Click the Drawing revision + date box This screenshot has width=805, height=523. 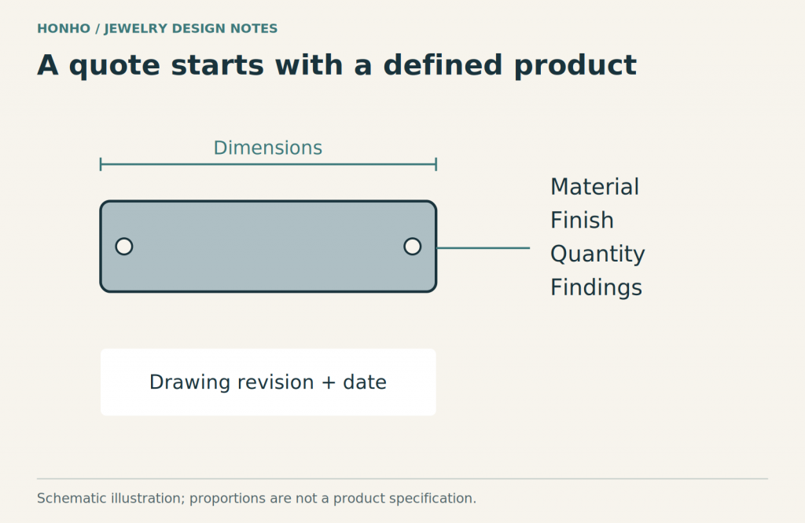coord(268,382)
